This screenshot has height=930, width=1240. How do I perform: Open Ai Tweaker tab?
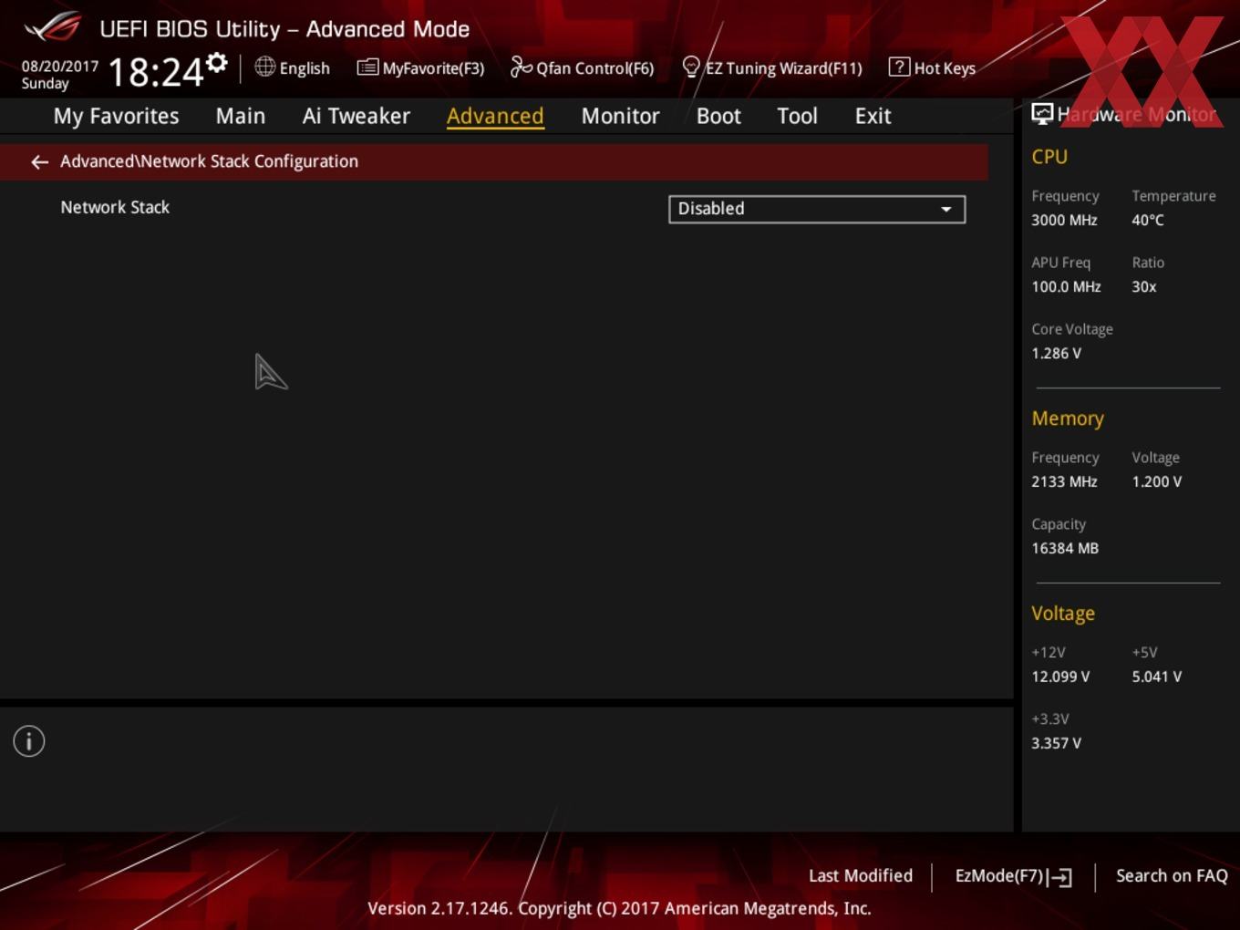pyautogui.click(x=356, y=116)
